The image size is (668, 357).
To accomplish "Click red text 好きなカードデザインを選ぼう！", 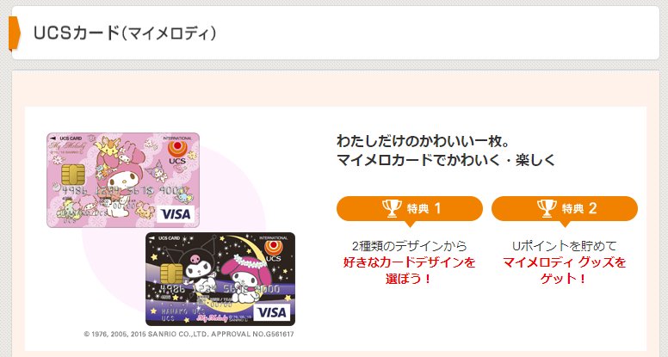I will click(x=410, y=271).
